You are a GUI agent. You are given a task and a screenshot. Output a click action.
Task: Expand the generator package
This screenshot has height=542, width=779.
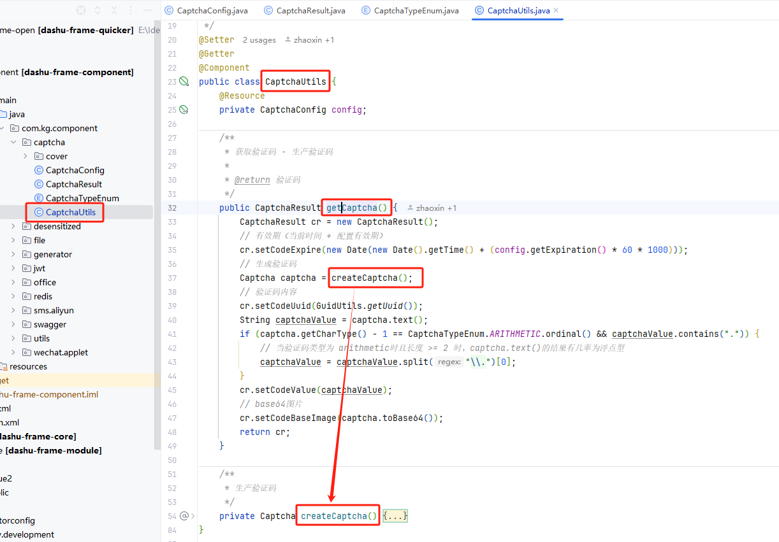point(14,254)
